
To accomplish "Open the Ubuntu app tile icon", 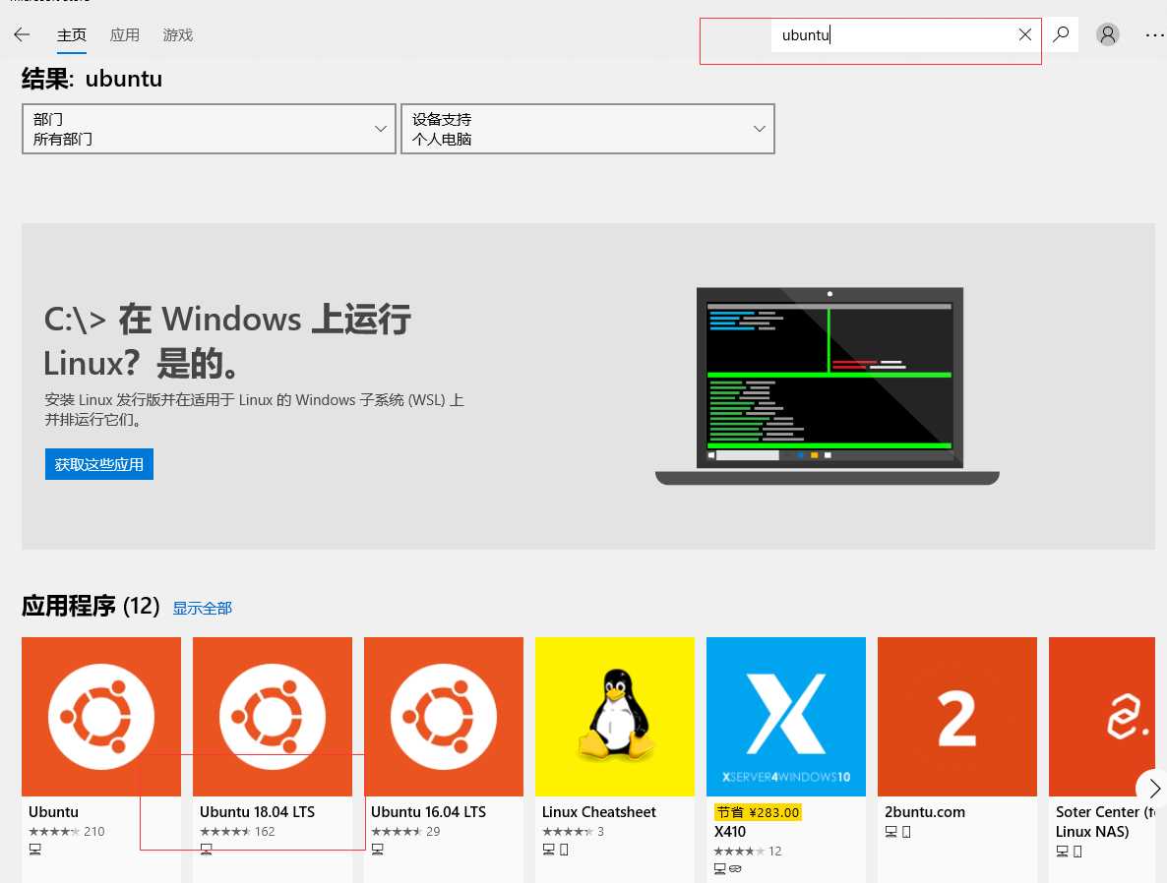I will pos(101,717).
